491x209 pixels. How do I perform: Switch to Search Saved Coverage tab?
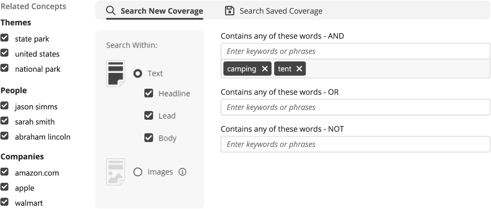click(x=274, y=11)
